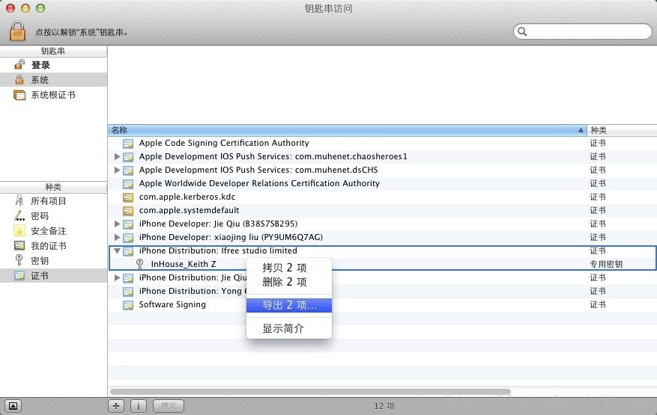The image size is (657, 415).
Task: Click certificate icon of iPhone Developer: xiaojing liu
Action: [128, 238]
